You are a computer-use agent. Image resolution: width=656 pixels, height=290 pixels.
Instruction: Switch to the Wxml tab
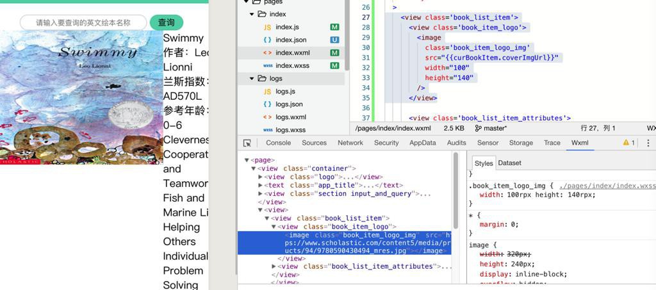580,143
